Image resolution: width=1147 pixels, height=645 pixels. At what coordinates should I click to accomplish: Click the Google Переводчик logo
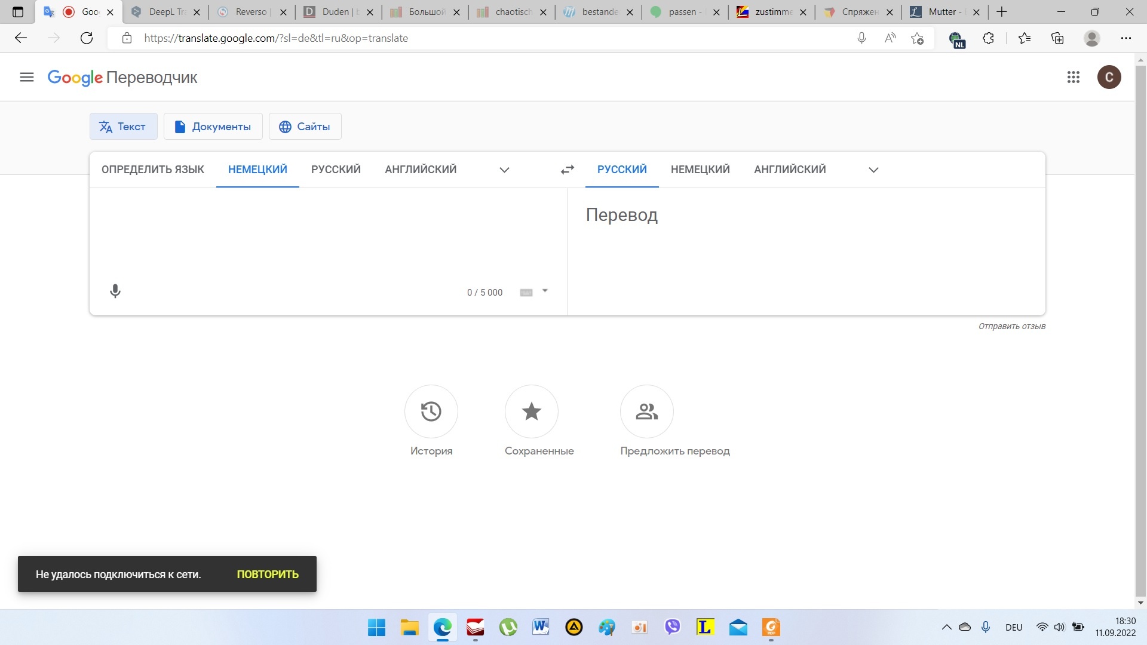point(122,78)
